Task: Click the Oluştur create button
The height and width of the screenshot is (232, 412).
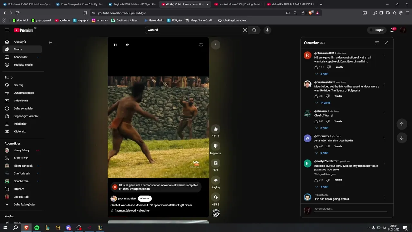Action: point(377,30)
